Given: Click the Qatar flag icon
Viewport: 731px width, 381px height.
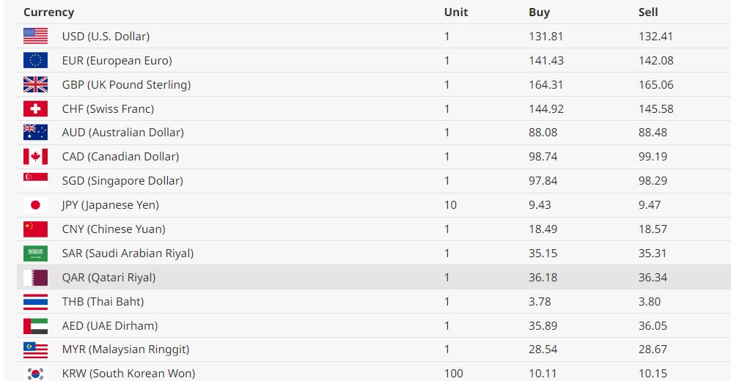Looking at the screenshot, I should point(35,278).
